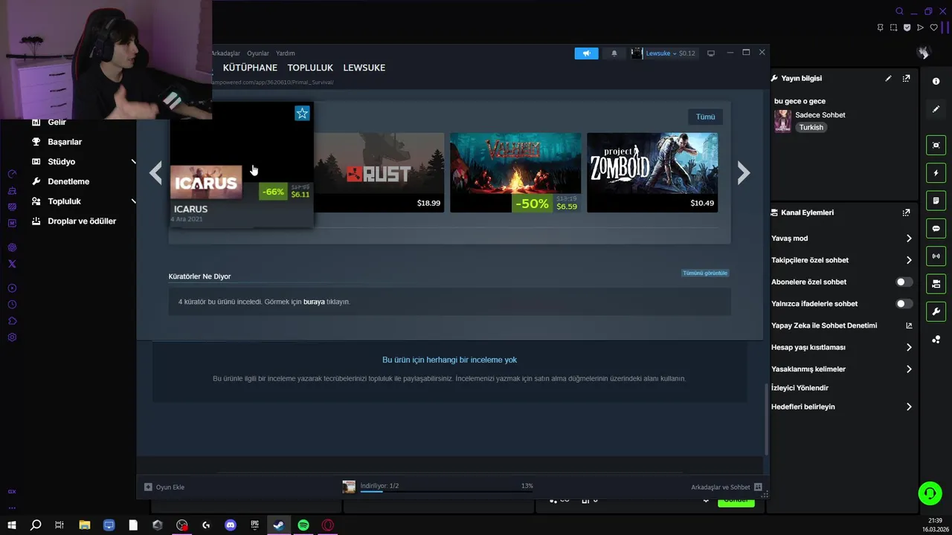Image resolution: width=952 pixels, height=535 pixels.
Task: Open Steam notifications bell
Action: (x=614, y=53)
